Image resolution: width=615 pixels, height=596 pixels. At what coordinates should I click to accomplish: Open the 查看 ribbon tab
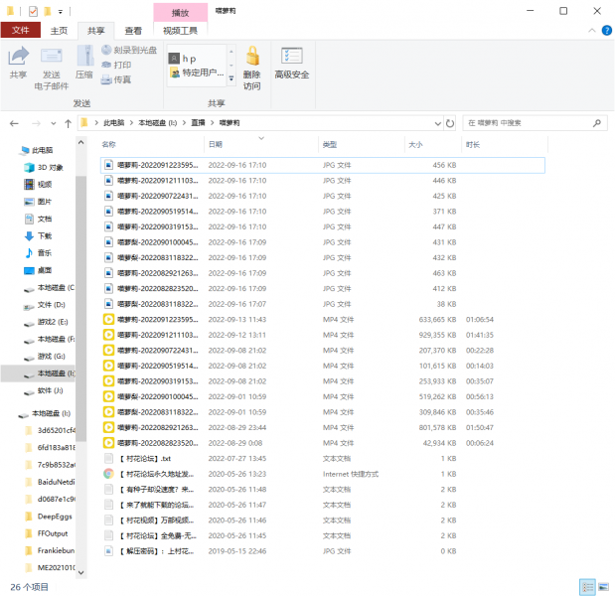click(x=131, y=31)
